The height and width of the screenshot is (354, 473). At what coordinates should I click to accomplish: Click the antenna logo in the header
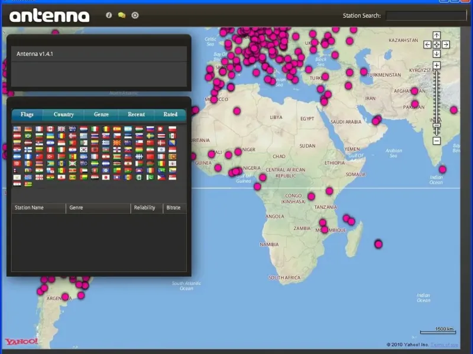[x=50, y=16]
